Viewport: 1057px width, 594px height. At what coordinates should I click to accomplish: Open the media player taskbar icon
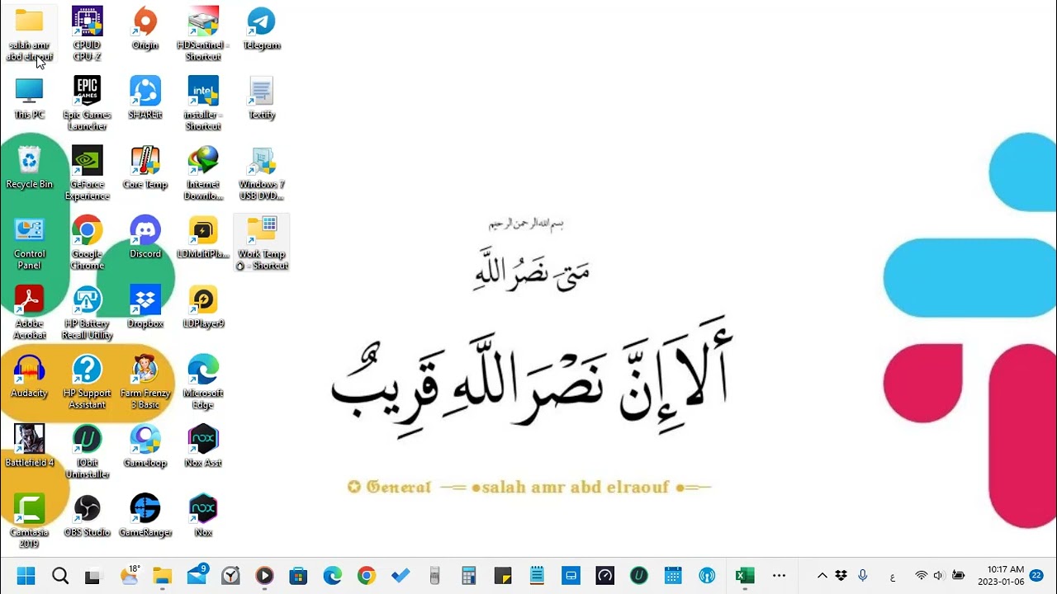(264, 576)
